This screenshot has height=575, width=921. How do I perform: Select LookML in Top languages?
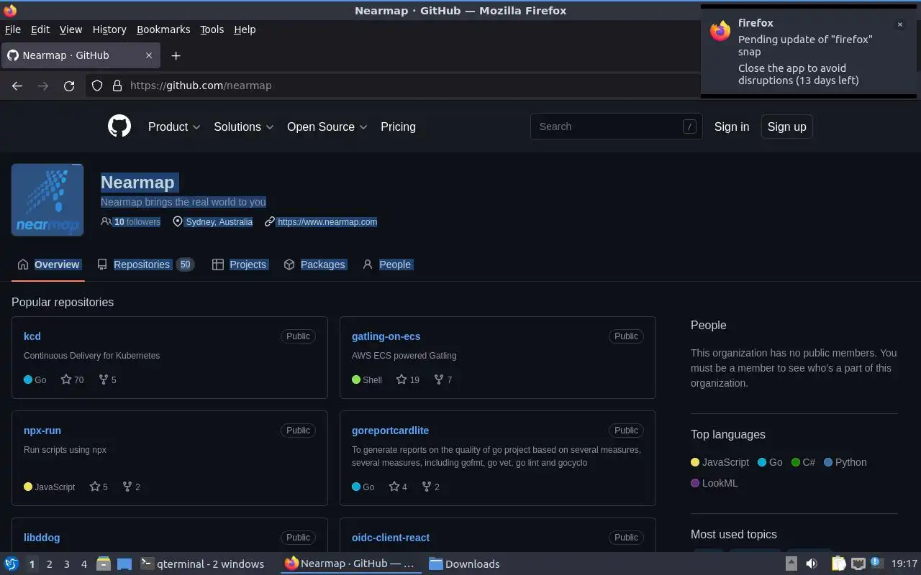click(x=714, y=483)
